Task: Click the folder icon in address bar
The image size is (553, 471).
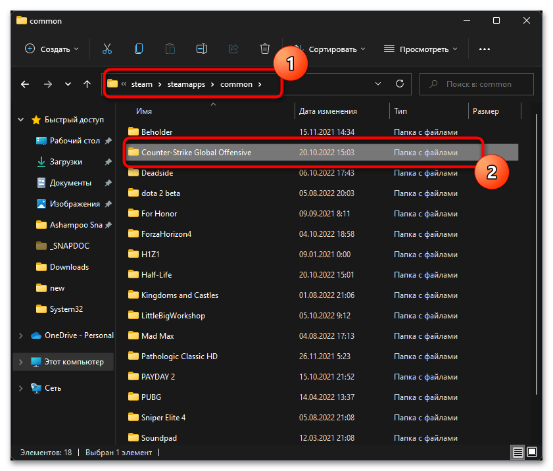Action: click(112, 84)
